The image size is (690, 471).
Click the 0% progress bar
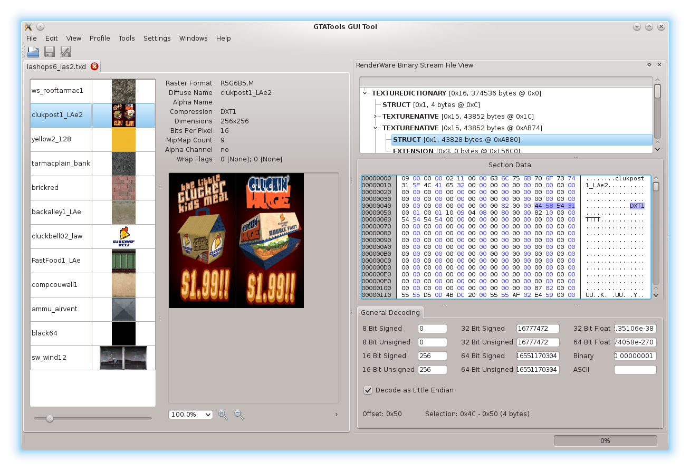pos(605,441)
